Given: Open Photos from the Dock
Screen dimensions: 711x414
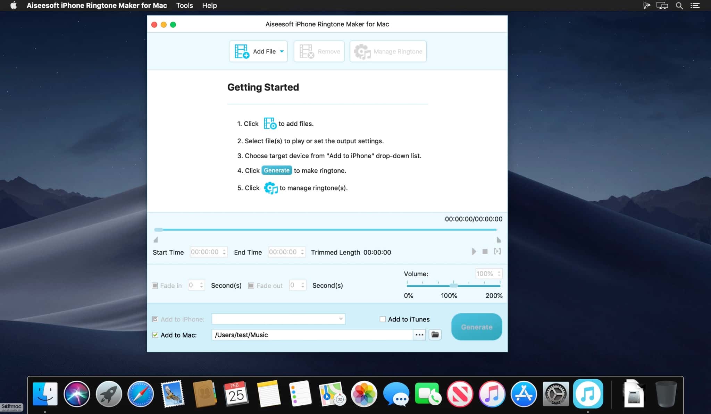Looking at the screenshot, I should pos(364,394).
